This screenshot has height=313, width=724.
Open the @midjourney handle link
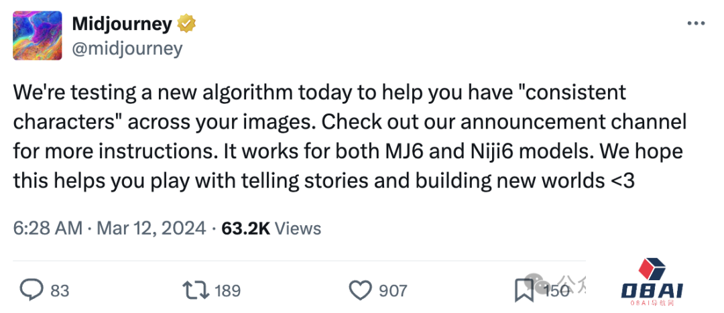point(127,49)
